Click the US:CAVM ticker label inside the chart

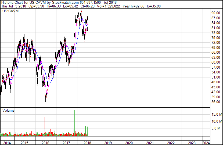pyautogui.click(x=10, y=11)
